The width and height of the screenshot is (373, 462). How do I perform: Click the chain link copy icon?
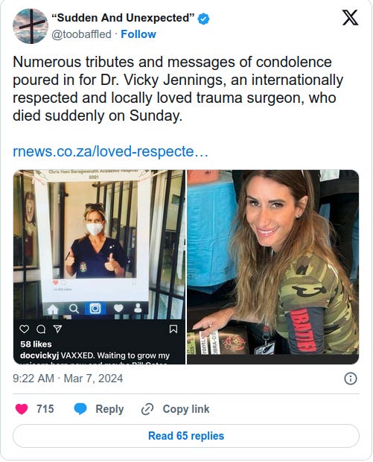click(147, 409)
